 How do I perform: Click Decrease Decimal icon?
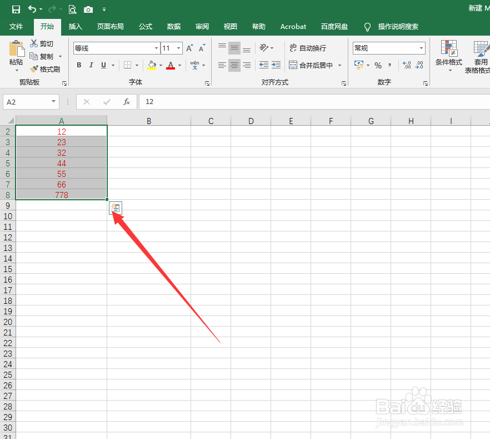(419, 65)
